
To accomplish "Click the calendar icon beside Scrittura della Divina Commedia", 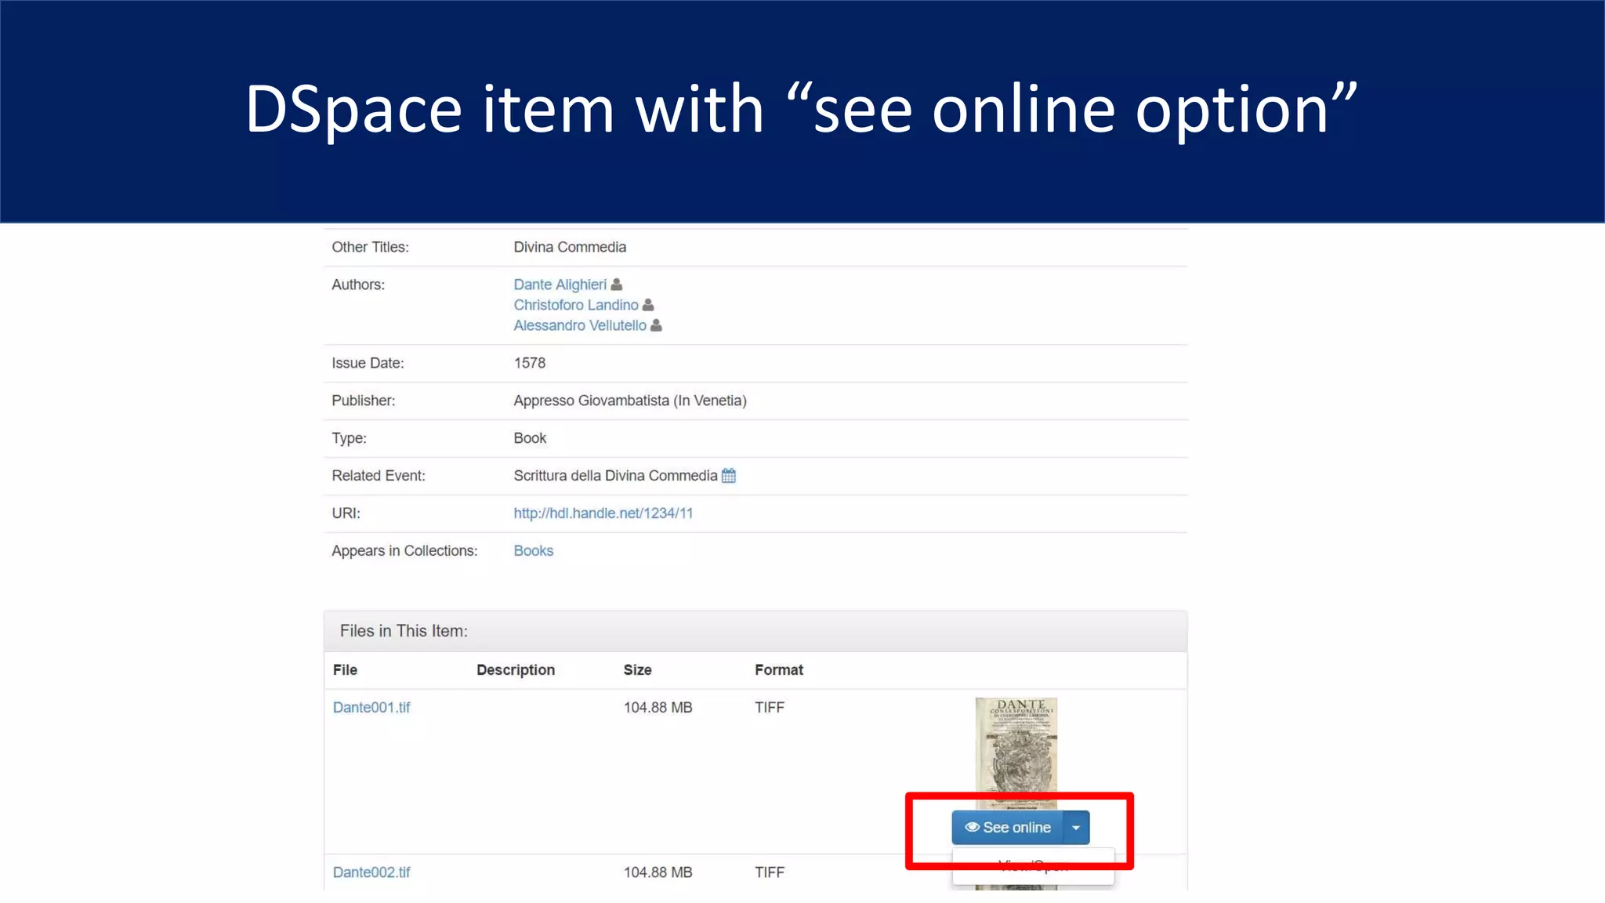I will click(729, 476).
